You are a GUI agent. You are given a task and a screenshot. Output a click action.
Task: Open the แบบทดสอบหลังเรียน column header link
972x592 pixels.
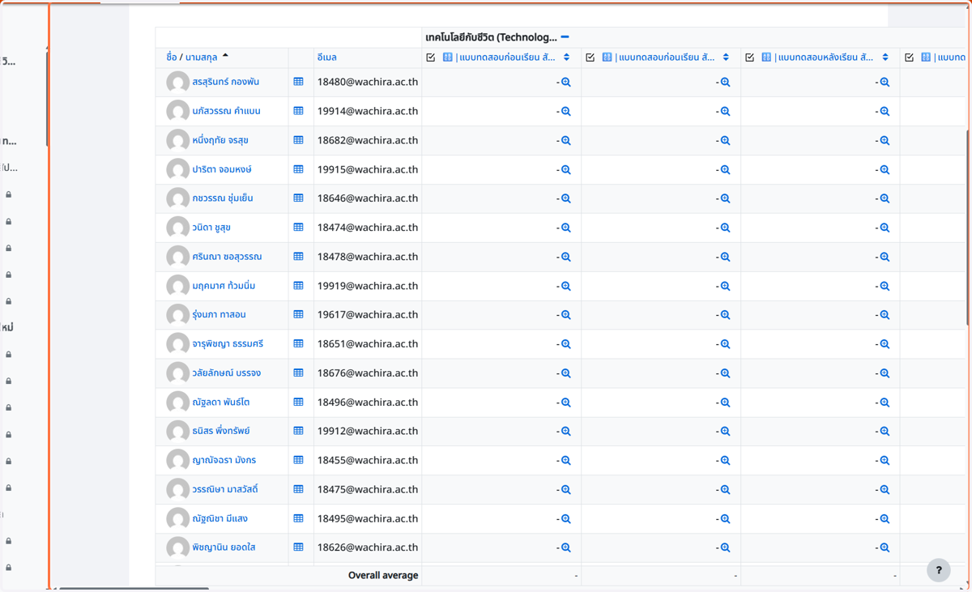coord(824,57)
